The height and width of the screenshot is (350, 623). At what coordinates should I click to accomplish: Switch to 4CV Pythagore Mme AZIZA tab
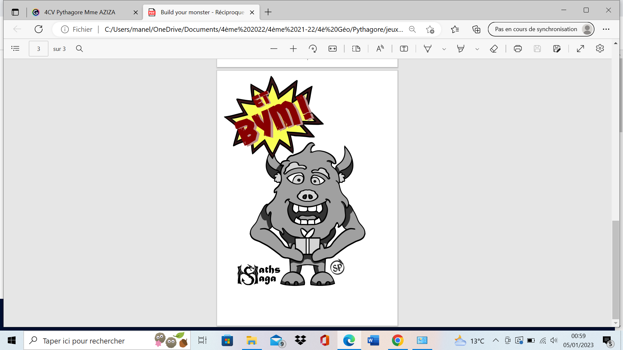click(x=79, y=12)
